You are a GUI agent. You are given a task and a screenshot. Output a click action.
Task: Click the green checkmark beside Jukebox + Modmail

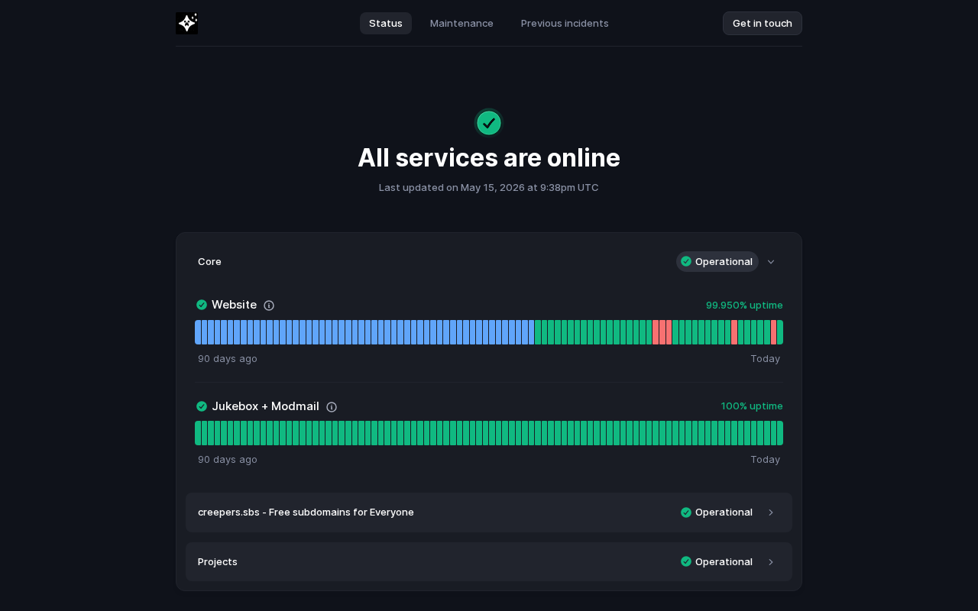202,406
